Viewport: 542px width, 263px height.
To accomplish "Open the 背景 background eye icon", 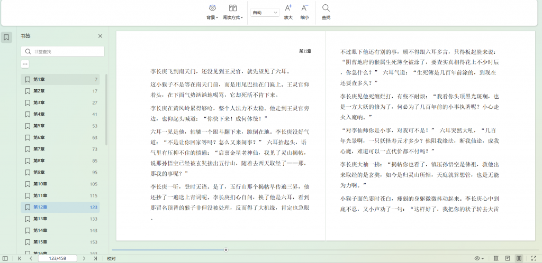I will click(x=212, y=8).
